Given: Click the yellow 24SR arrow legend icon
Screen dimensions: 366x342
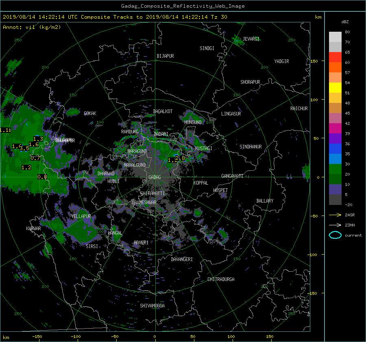Looking at the screenshot, I should pos(335,215).
